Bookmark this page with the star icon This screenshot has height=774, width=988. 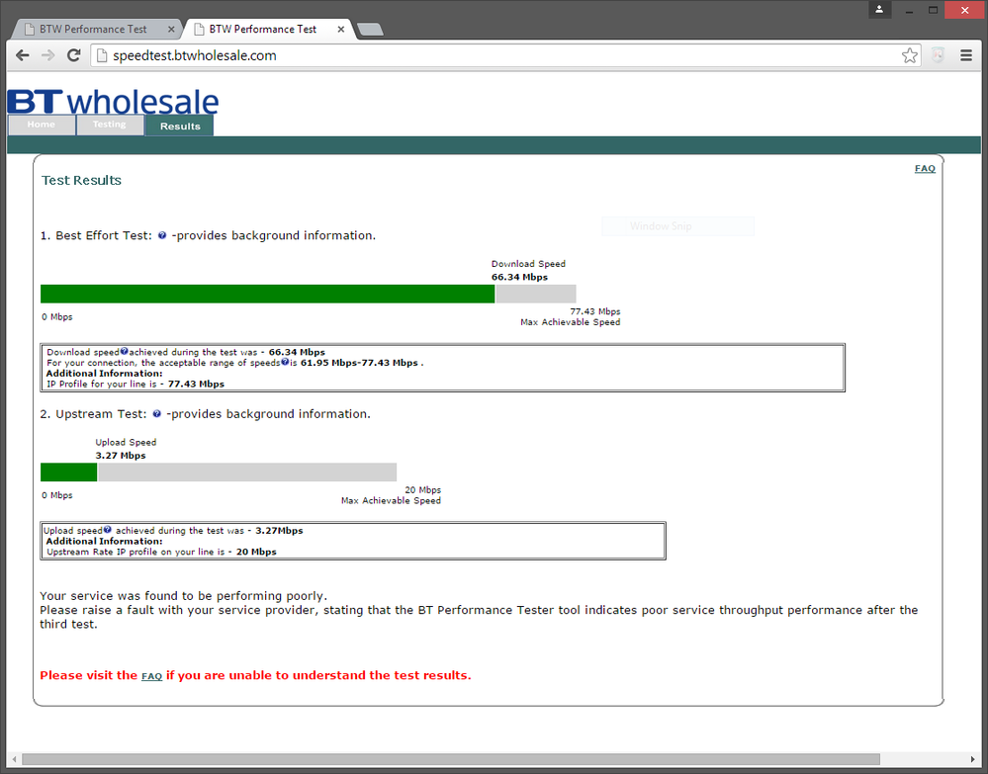pyautogui.click(x=909, y=55)
